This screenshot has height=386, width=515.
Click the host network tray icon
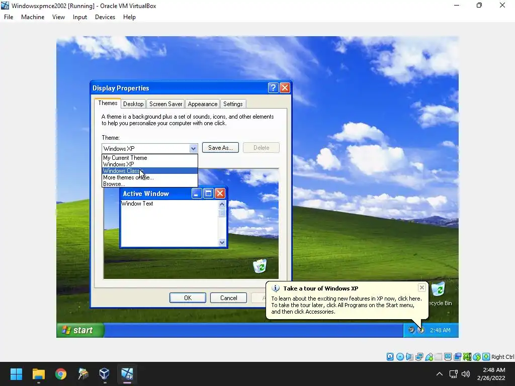tap(454, 374)
